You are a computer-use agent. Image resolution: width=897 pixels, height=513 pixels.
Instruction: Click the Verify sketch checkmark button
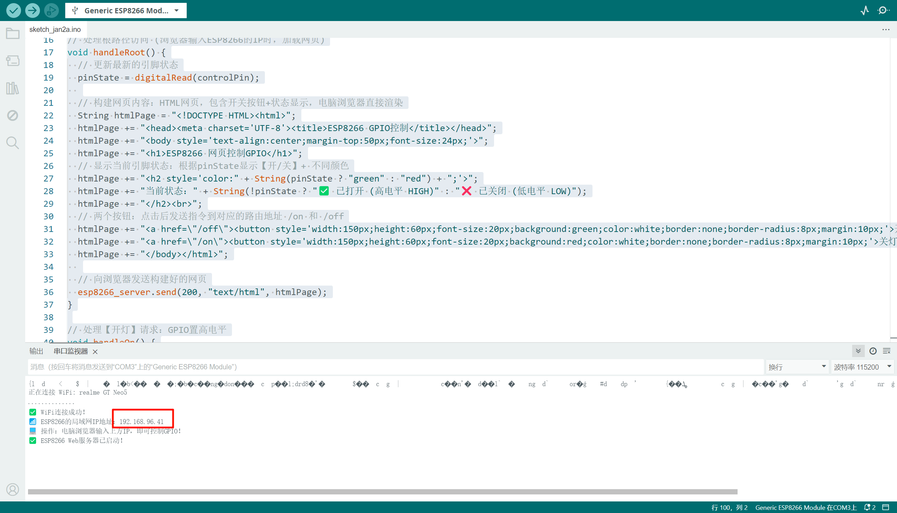[13, 11]
